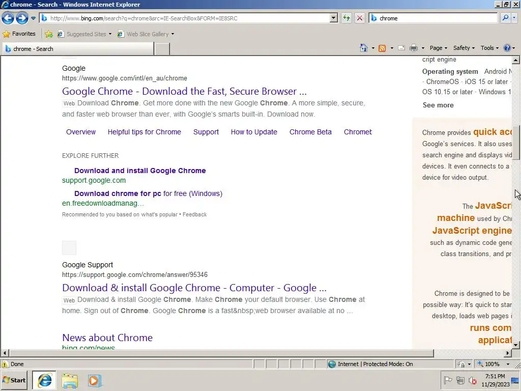Click the muted volume tray icon
The height and width of the screenshot is (391, 521).
tap(473, 380)
